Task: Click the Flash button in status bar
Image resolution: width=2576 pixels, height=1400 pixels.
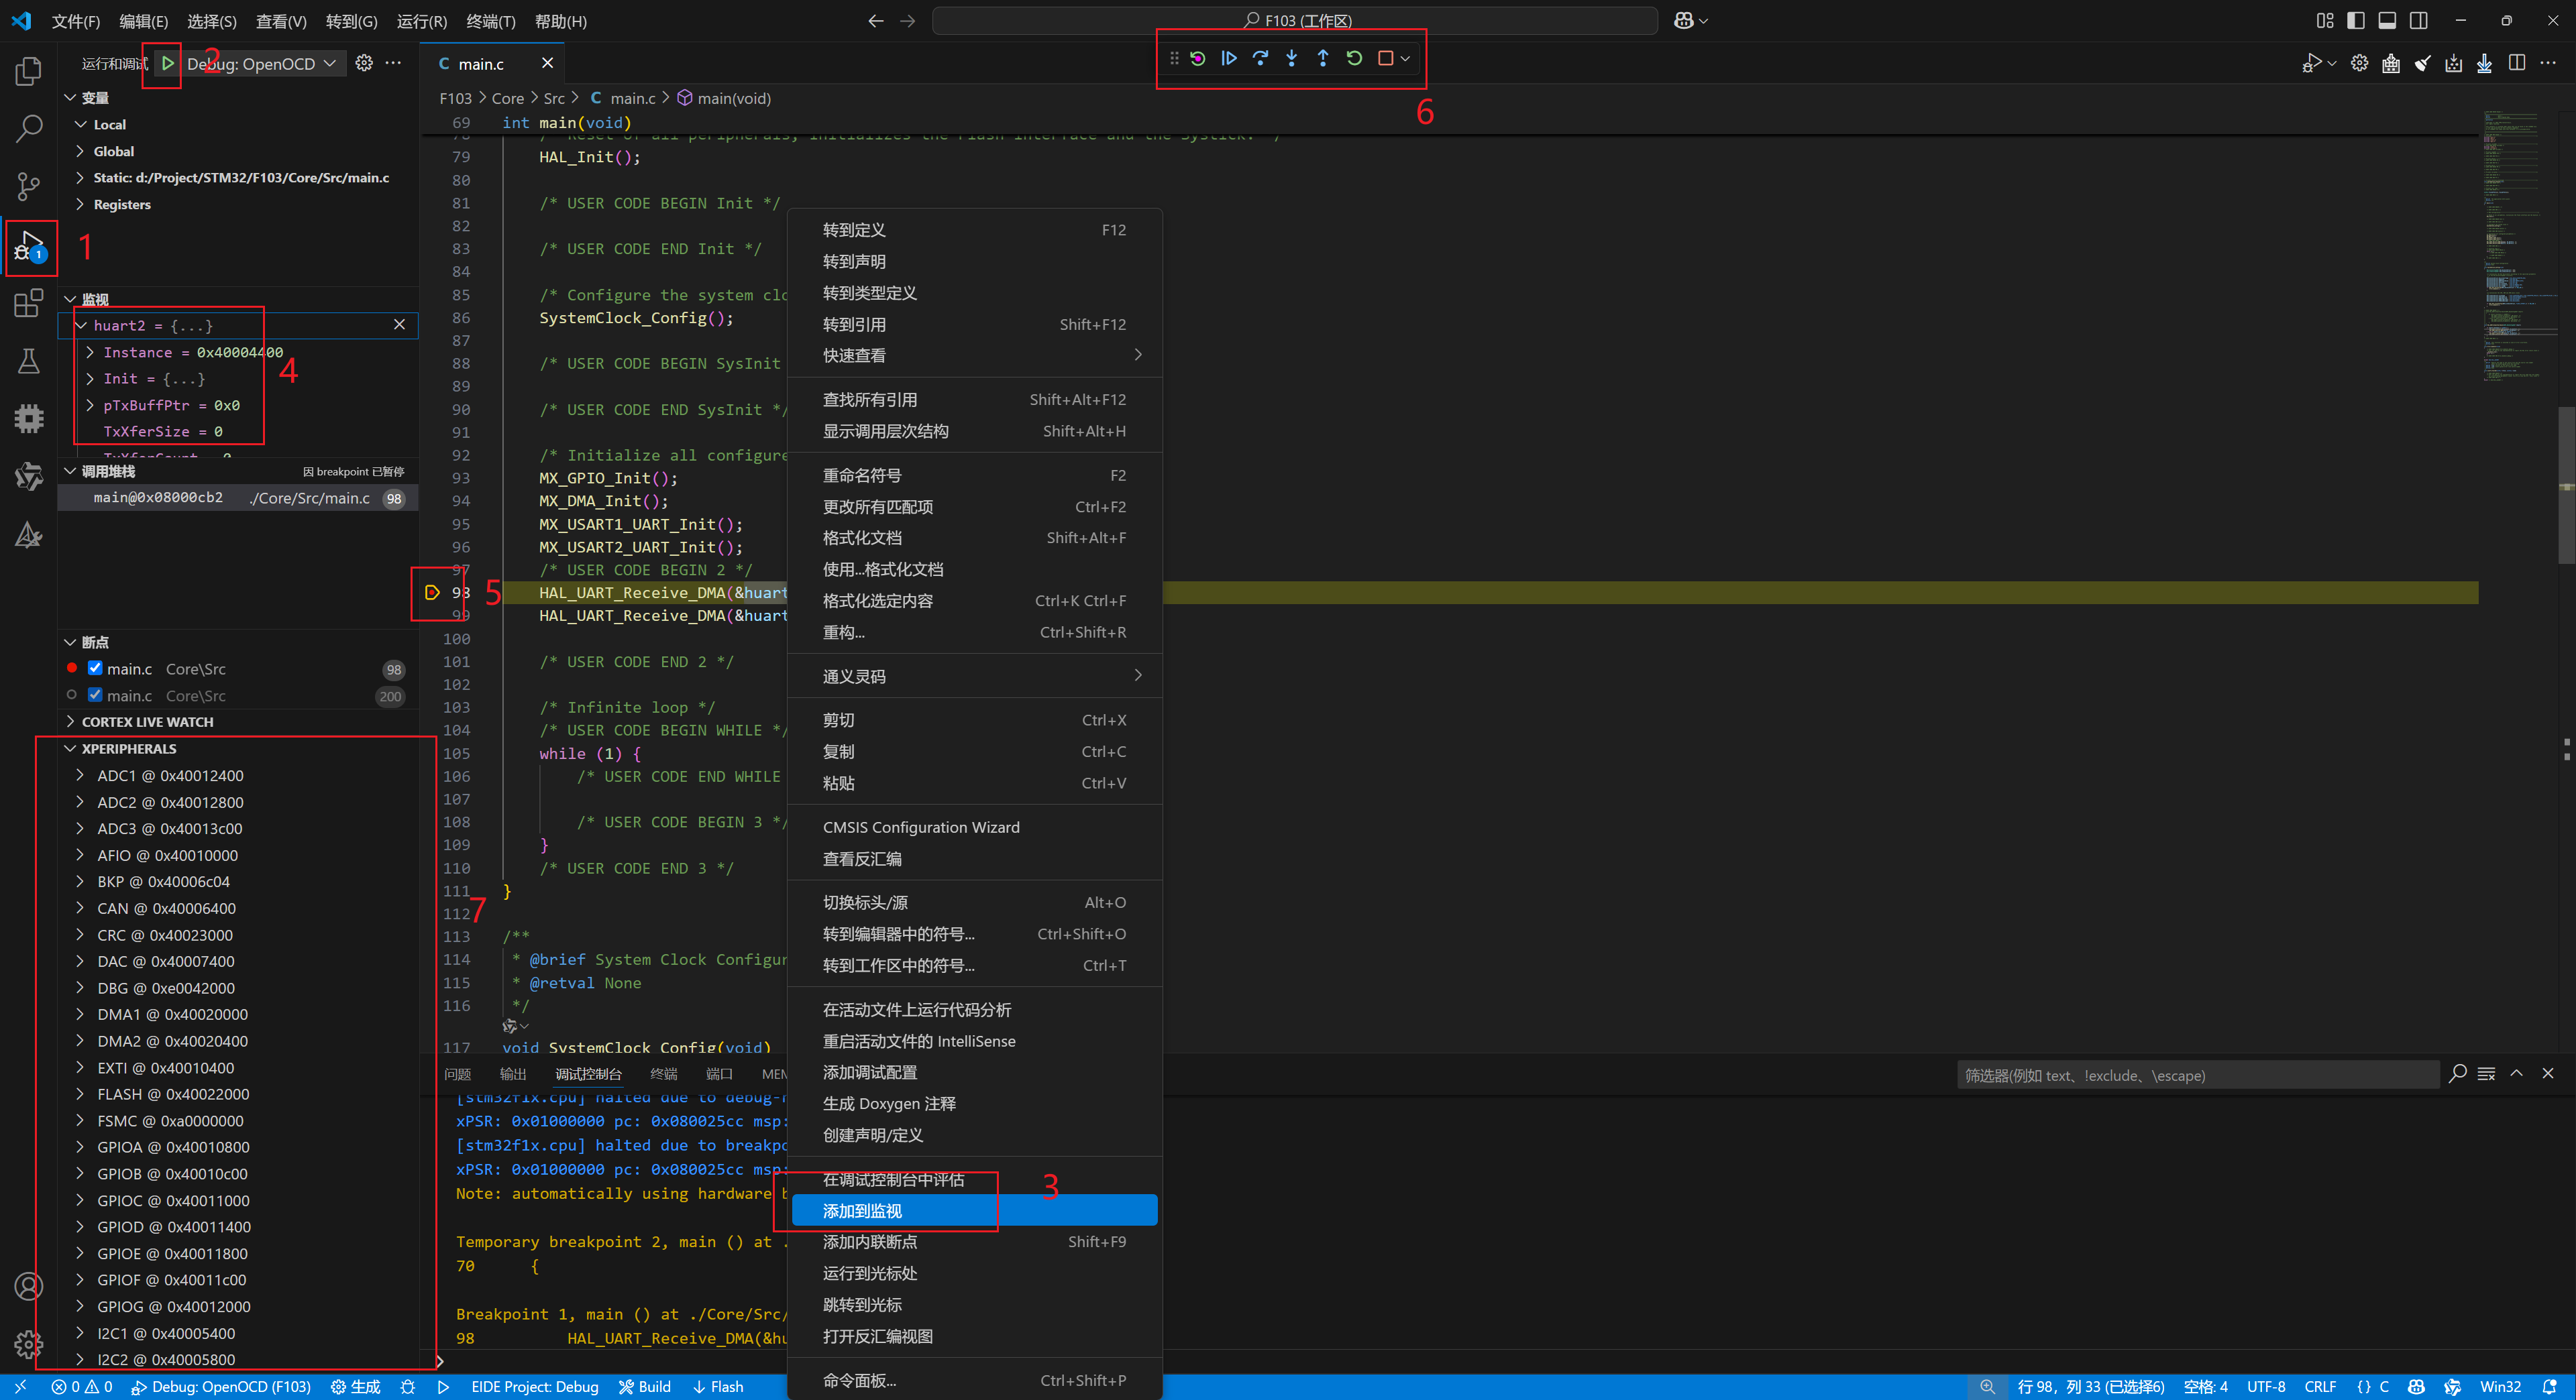Action: 718,1387
